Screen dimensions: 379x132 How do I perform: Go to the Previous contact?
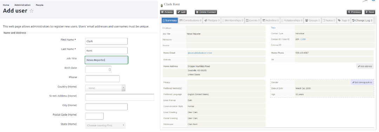tap(354, 12)
